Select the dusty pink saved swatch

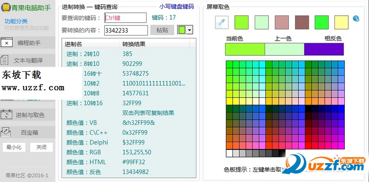[282, 23]
